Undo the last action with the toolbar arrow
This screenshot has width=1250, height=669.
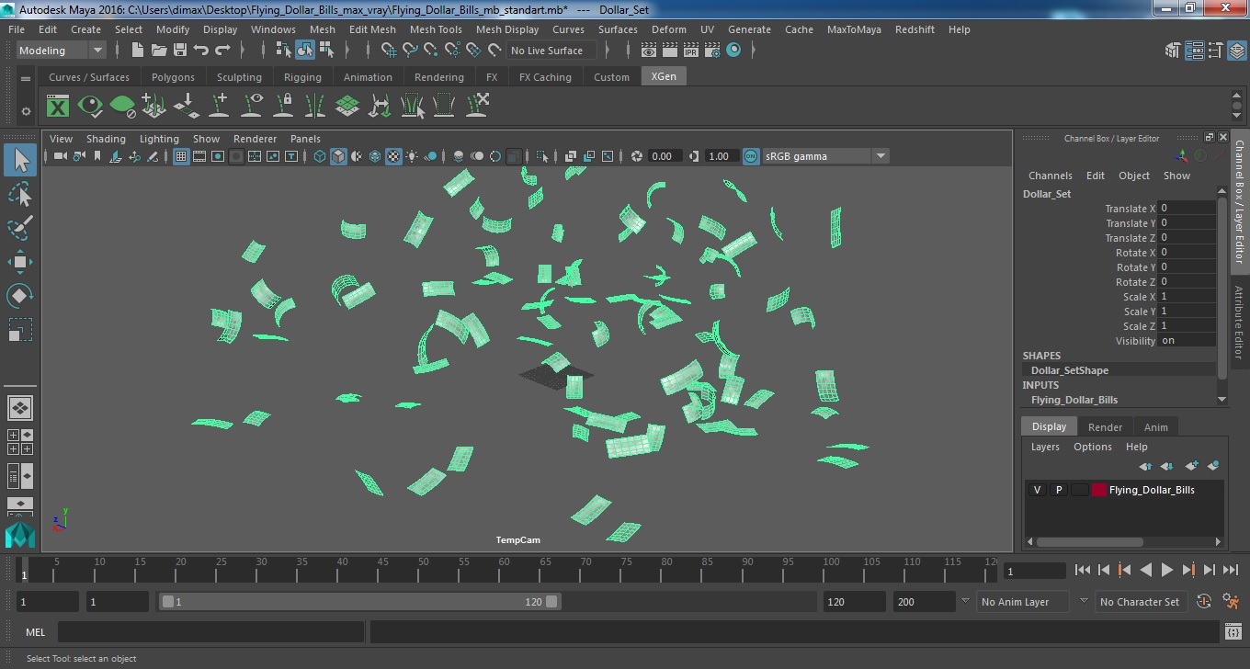point(201,51)
